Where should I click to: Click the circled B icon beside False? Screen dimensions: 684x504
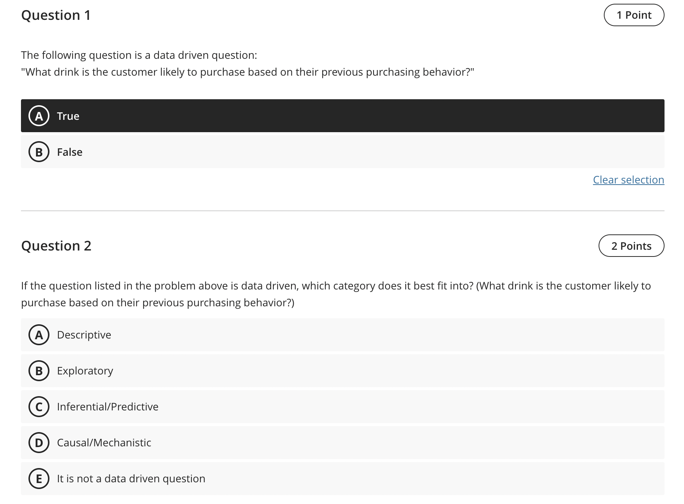(x=39, y=152)
